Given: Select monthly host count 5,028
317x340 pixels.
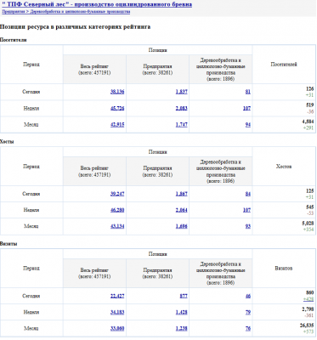Looking at the screenshot, I should pos(308,224).
